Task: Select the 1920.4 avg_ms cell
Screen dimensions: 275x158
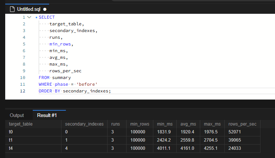Action: [188, 132]
